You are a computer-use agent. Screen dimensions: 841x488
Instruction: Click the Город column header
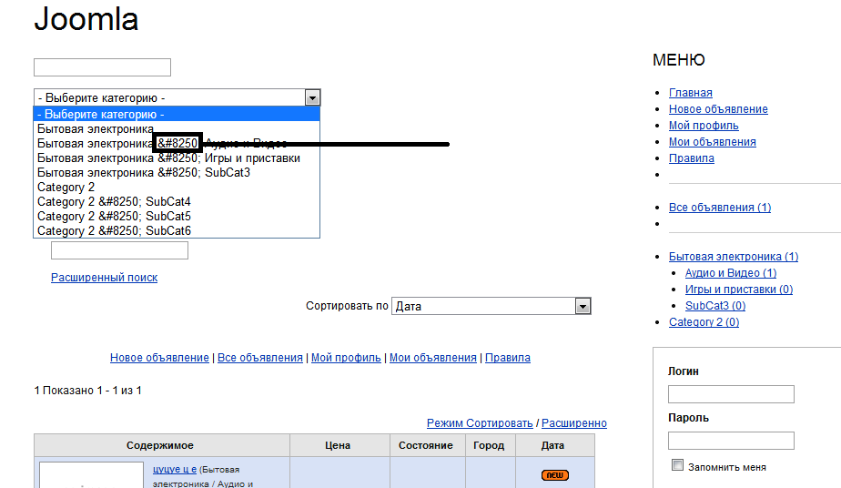click(x=489, y=445)
